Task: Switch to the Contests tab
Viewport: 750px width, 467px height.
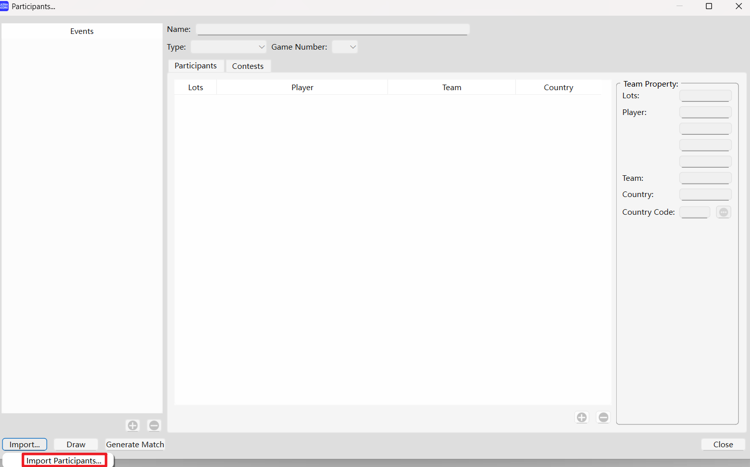Action: pyautogui.click(x=248, y=66)
